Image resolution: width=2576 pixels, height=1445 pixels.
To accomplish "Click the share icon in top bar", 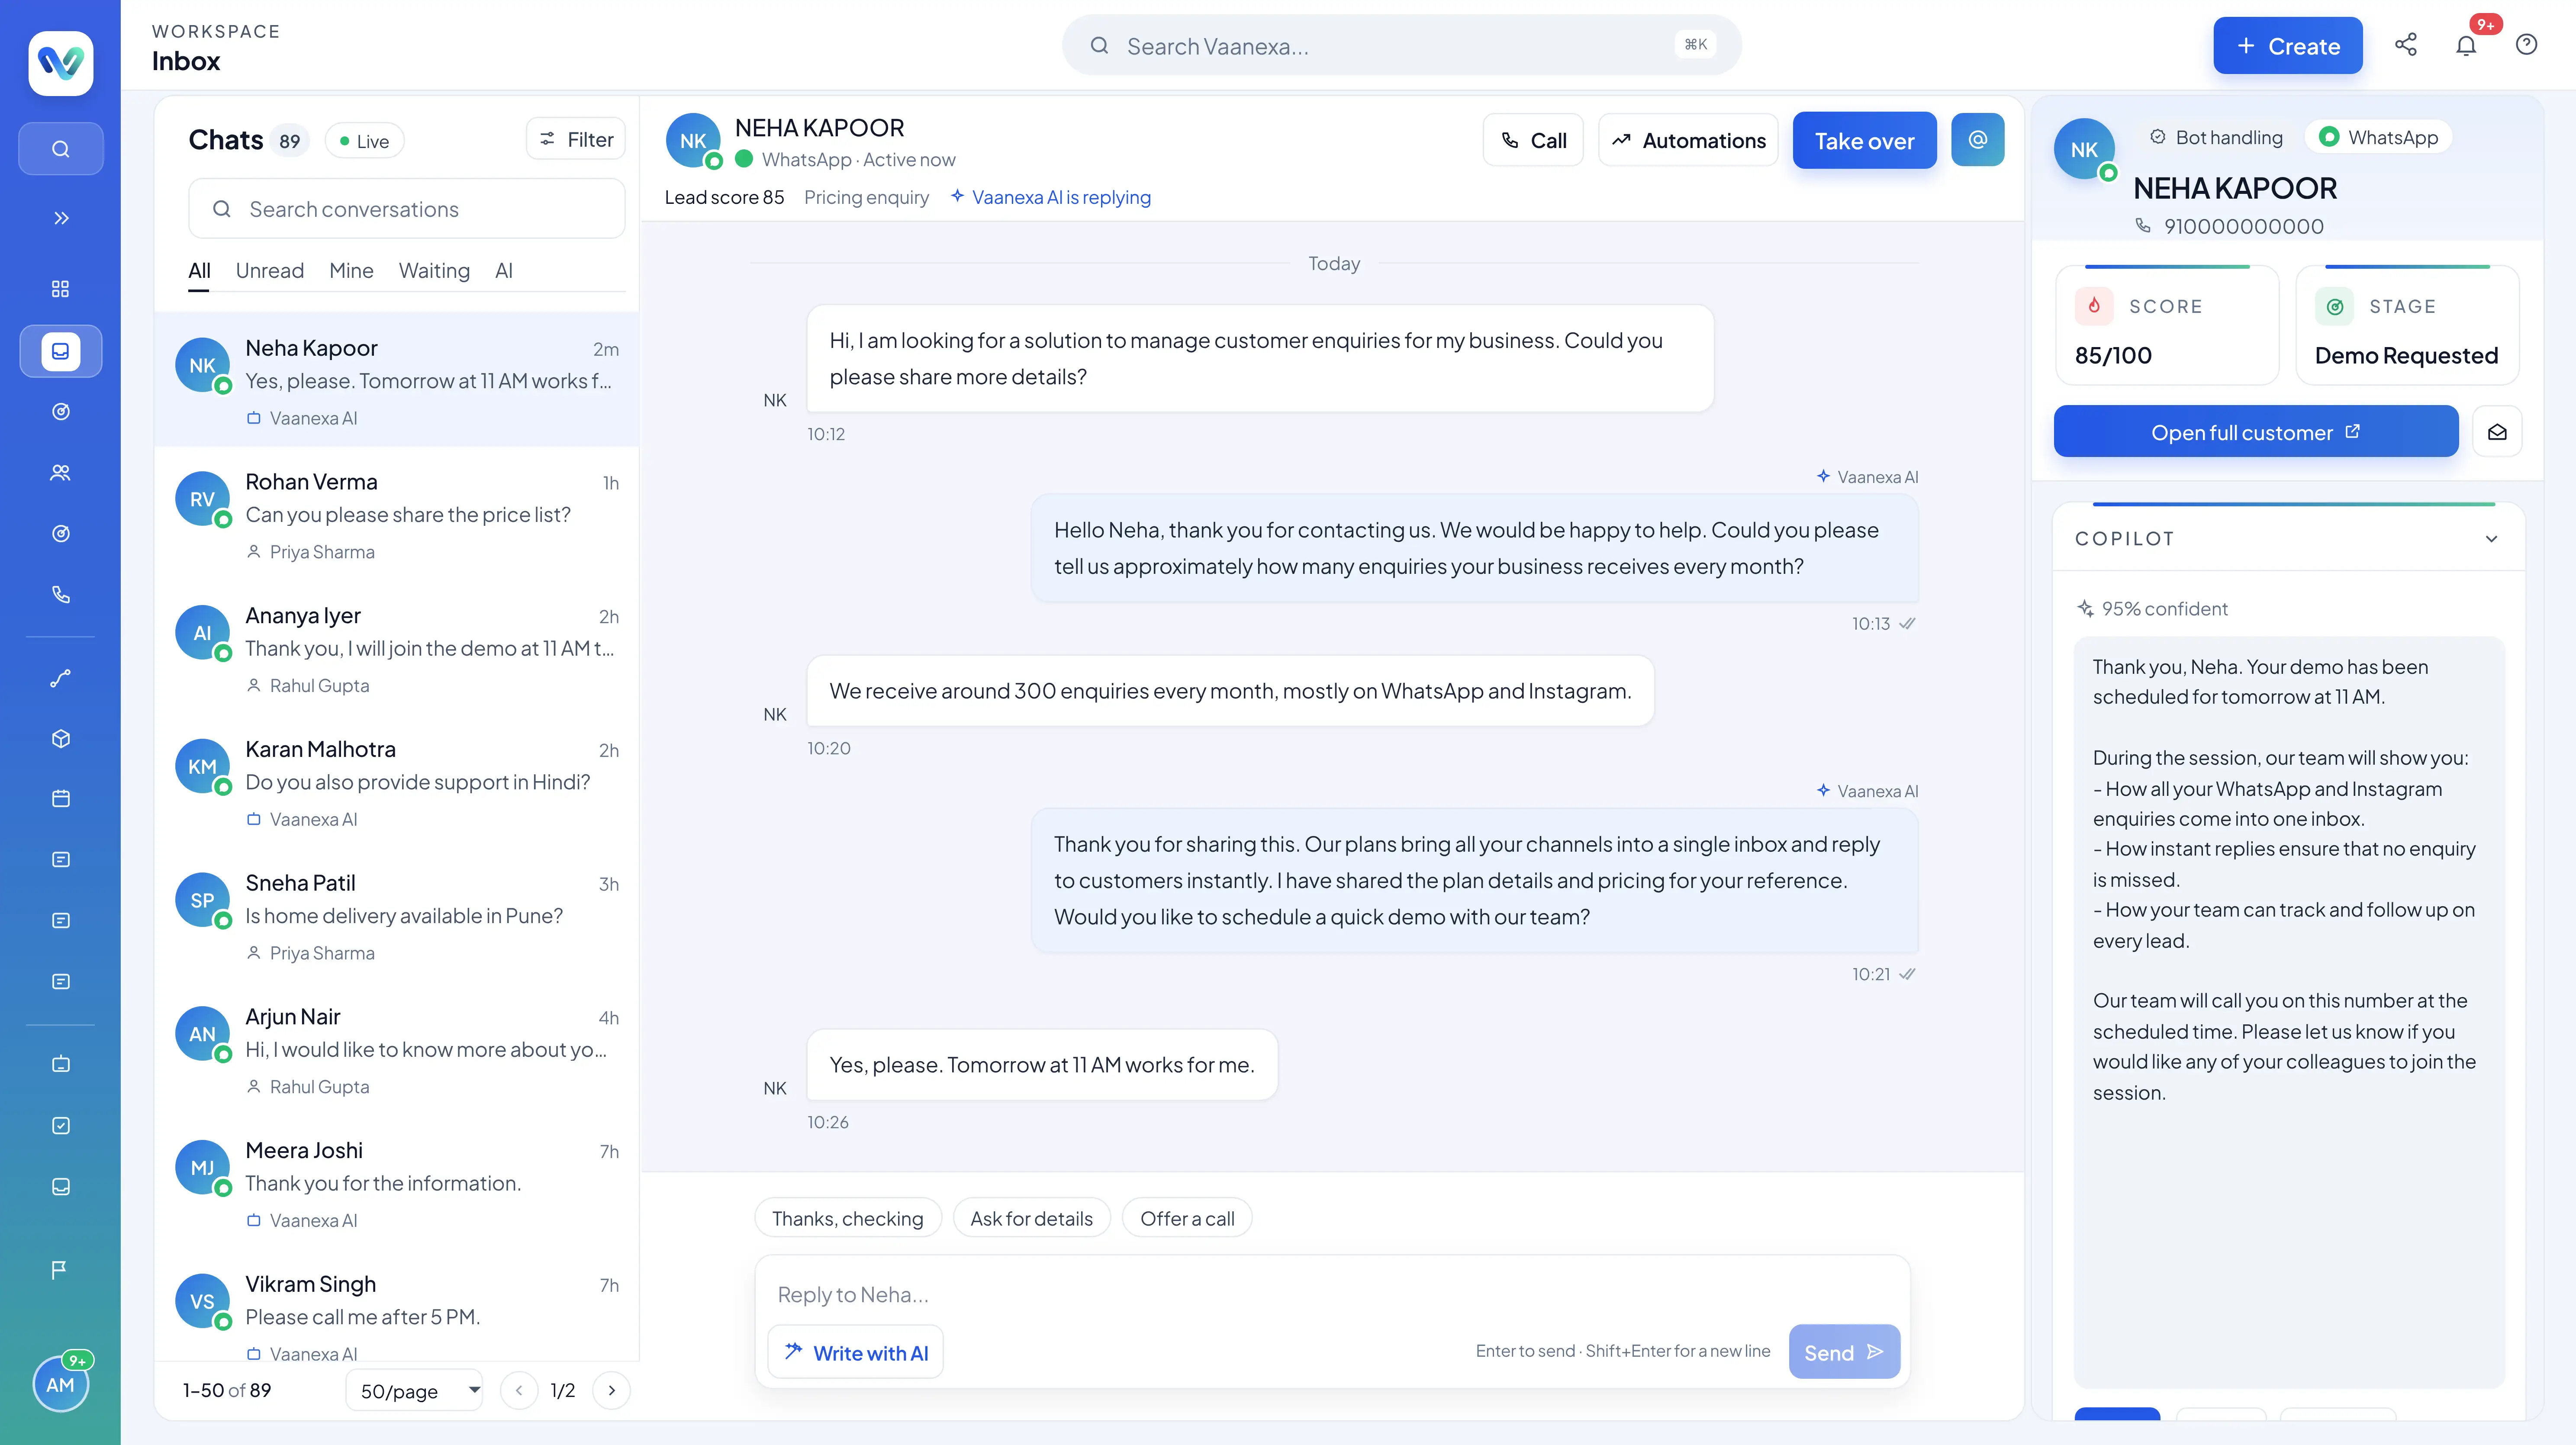I will pos(2406,45).
